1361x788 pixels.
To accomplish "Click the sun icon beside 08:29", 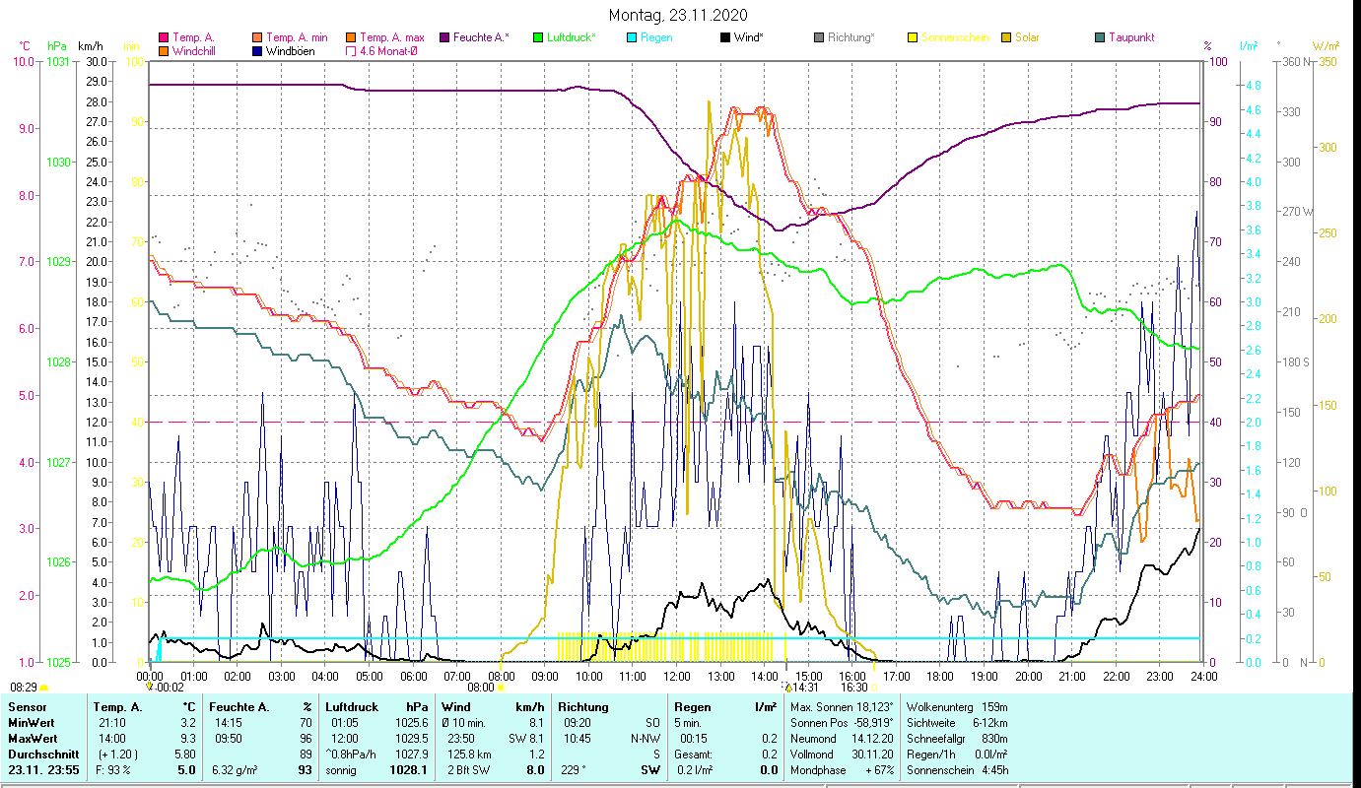I will 43,688.
